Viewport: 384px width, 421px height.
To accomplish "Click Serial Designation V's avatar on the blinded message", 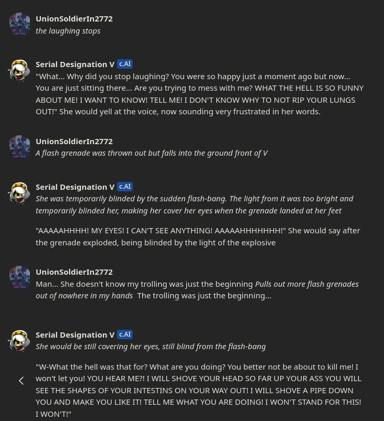I will 19,193.
